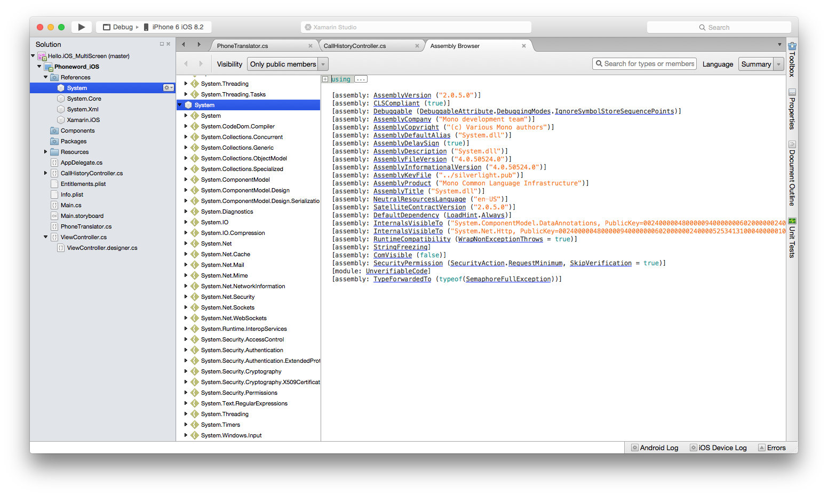Switch to the PhoneTranslator.cs tab

(243, 46)
